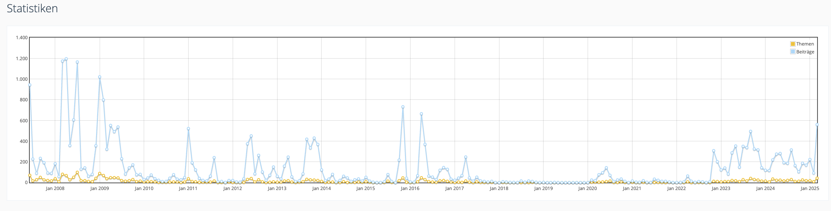Click the Jan 2023 x-axis label

pos(721,188)
